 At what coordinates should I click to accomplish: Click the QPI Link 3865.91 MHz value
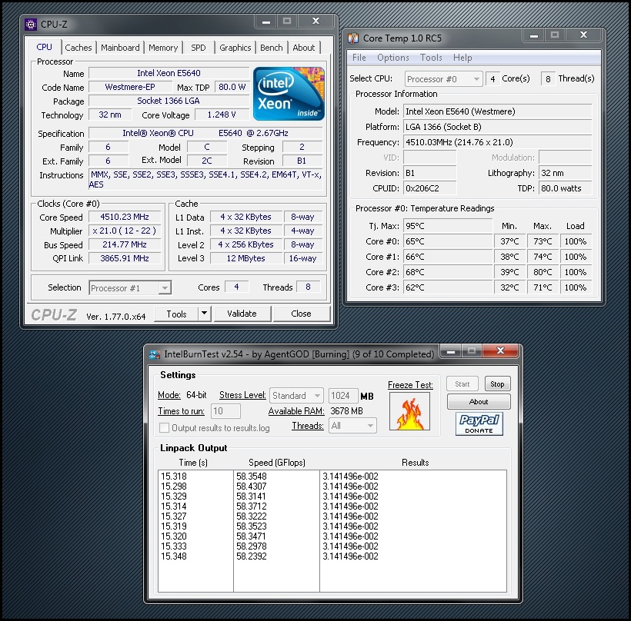pyautogui.click(x=125, y=258)
